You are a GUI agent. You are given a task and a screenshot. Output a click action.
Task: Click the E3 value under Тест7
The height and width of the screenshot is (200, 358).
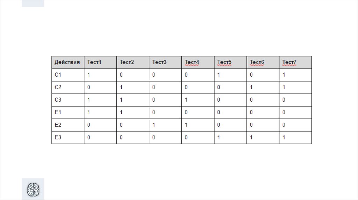(x=284, y=138)
